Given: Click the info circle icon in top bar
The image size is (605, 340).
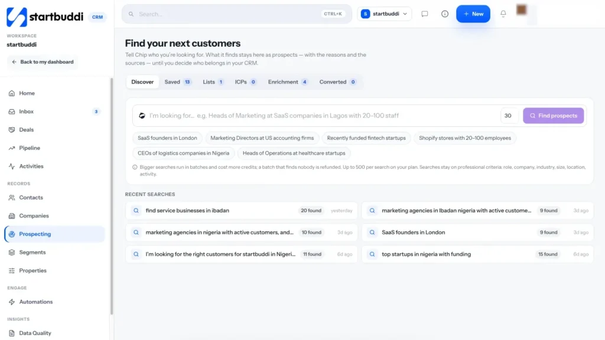Looking at the screenshot, I should point(445,14).
